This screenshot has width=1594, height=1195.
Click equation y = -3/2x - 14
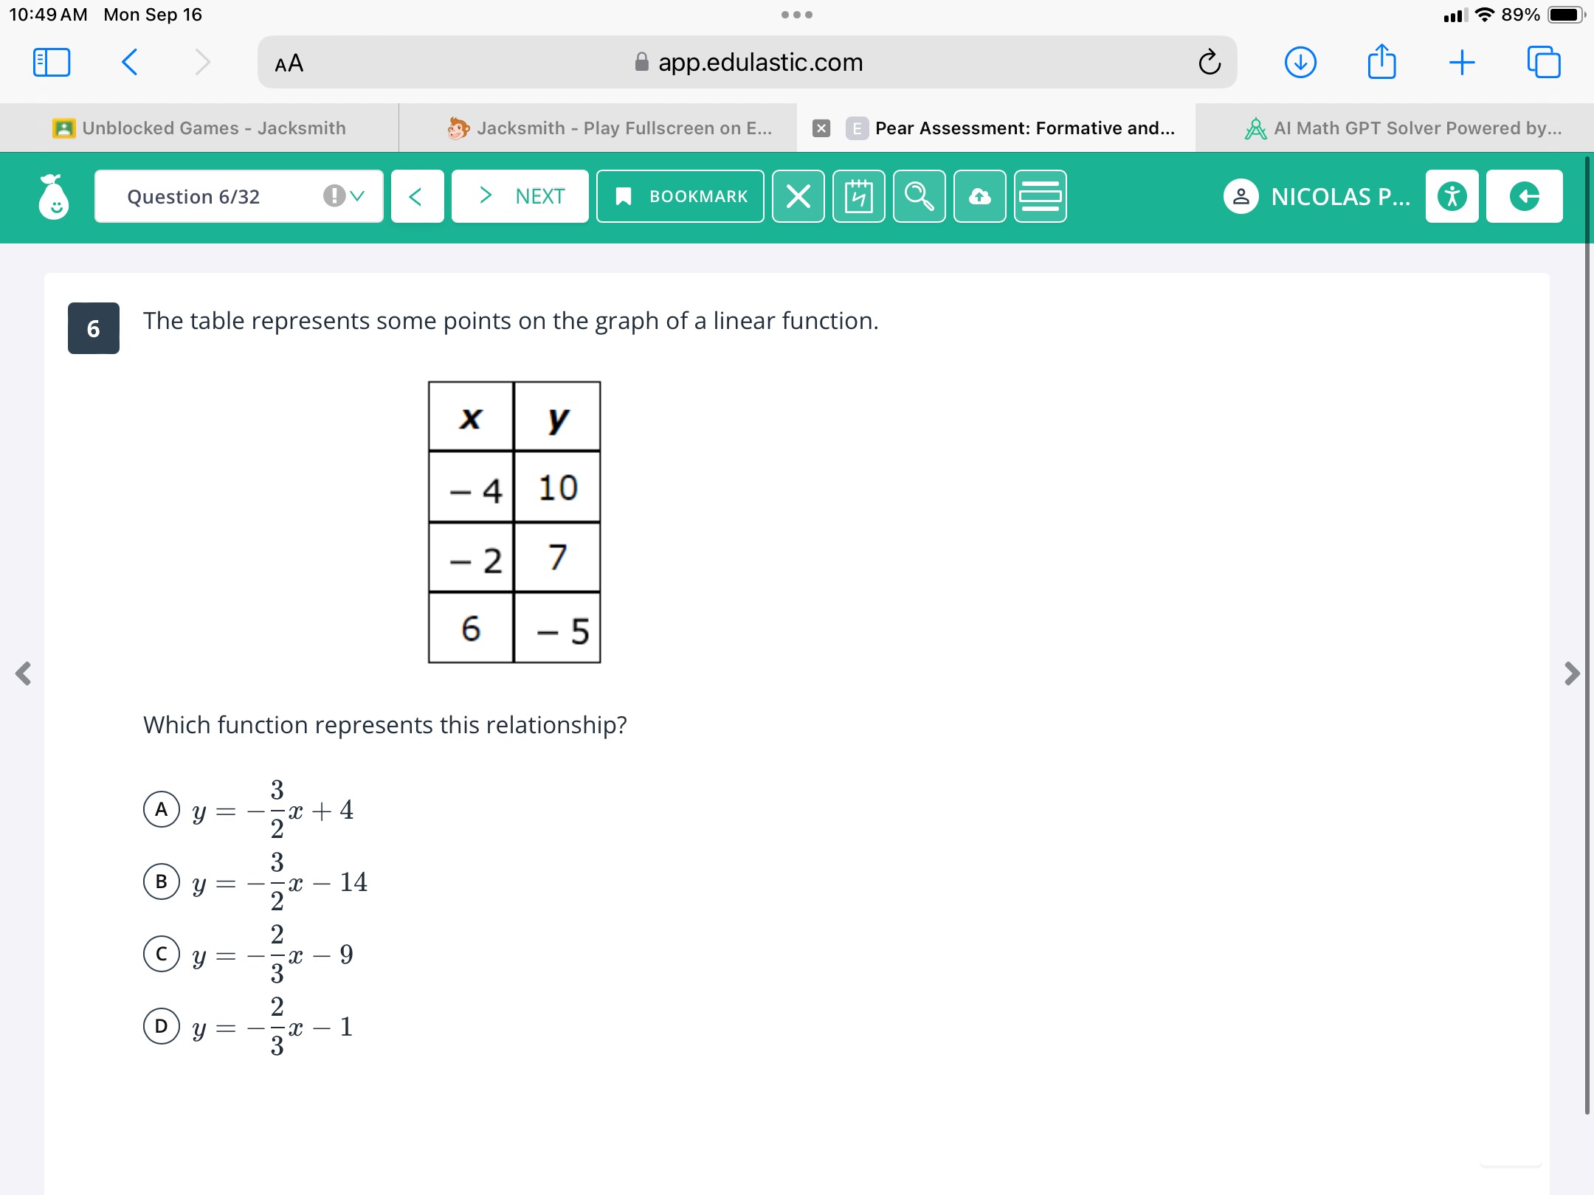279,882
